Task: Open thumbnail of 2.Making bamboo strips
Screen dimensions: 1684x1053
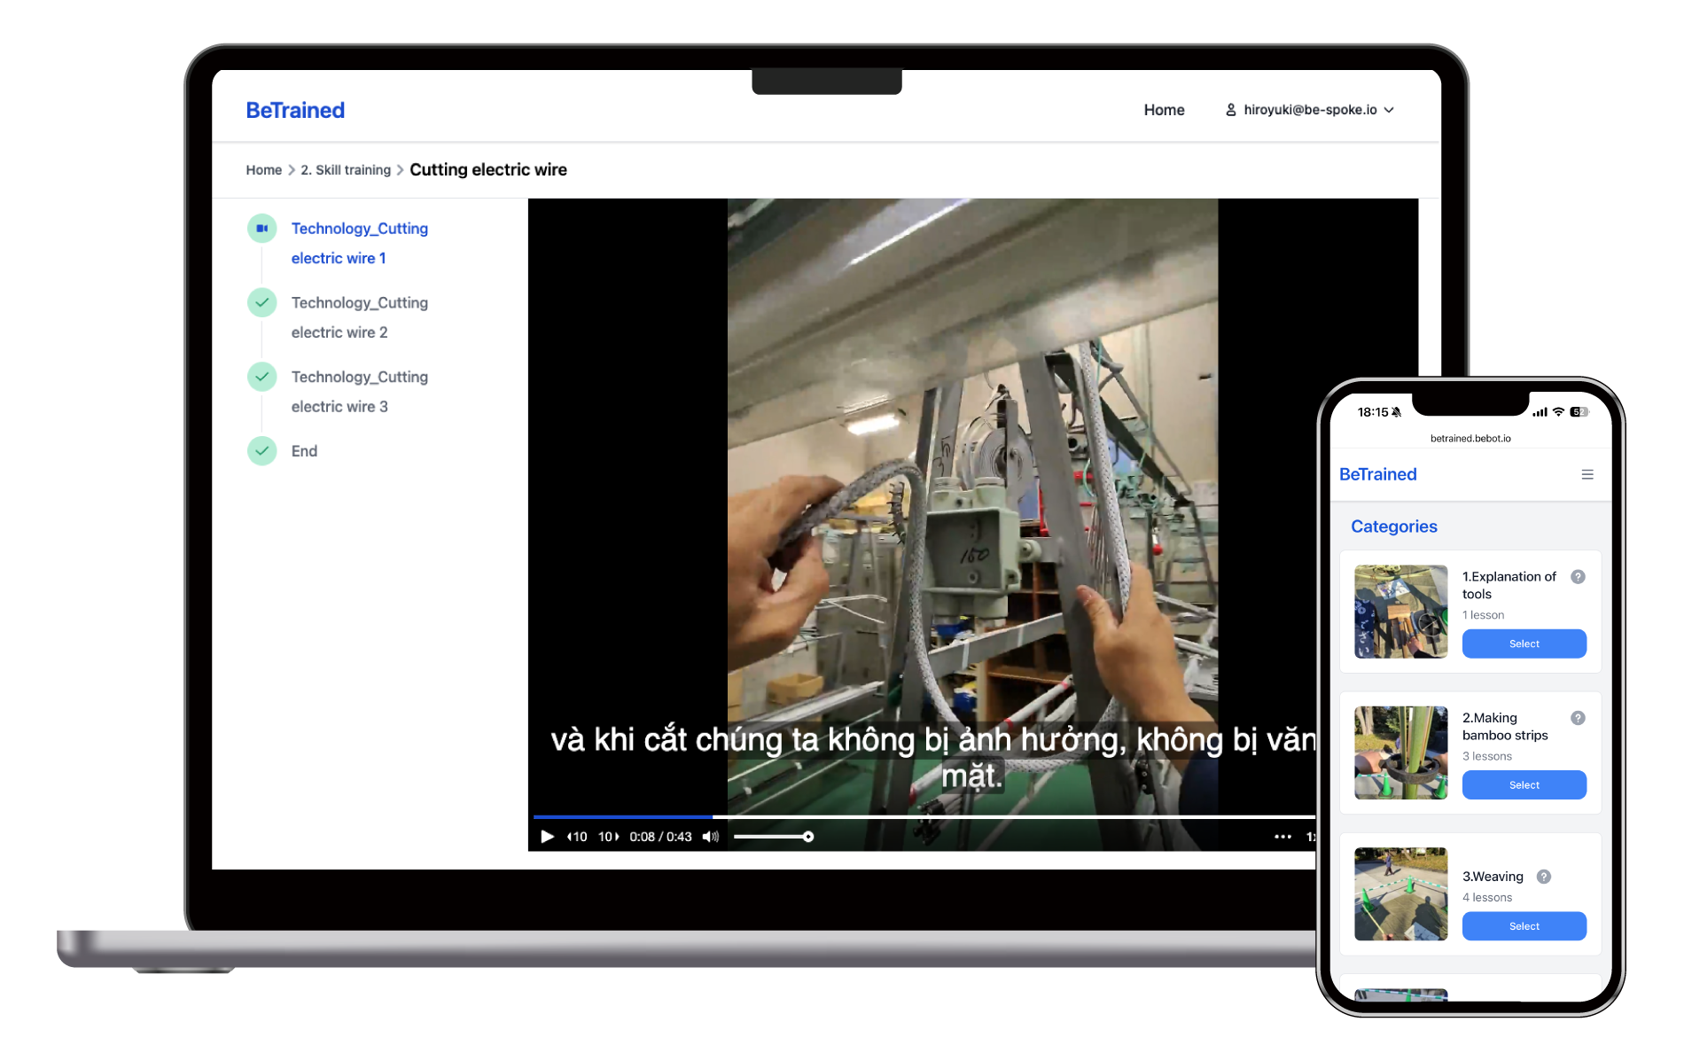Action: [x=1401, y=753]
